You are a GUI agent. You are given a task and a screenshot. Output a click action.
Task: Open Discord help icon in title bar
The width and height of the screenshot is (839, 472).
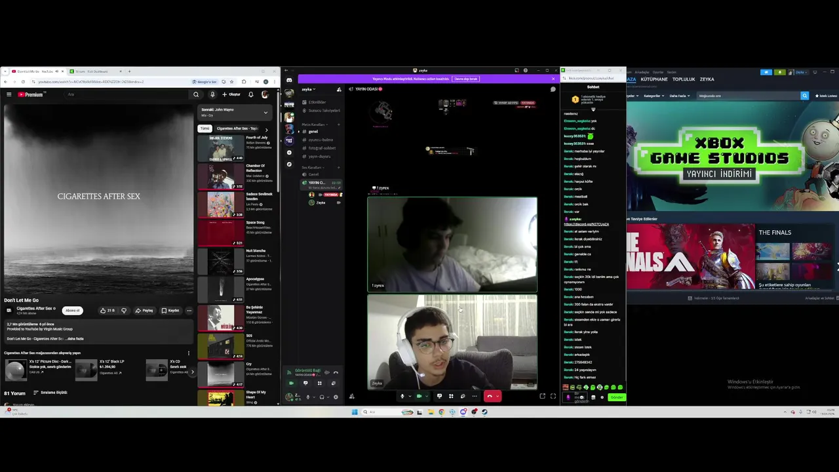pyautogui.click(x=525, y=70)
